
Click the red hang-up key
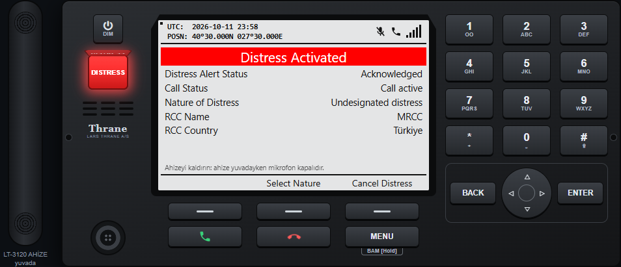(x=294, y=236)
